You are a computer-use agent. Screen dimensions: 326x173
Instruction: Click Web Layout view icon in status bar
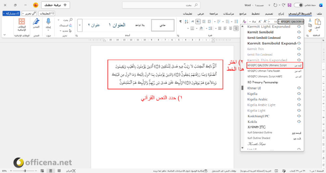(x=42, y=171)
